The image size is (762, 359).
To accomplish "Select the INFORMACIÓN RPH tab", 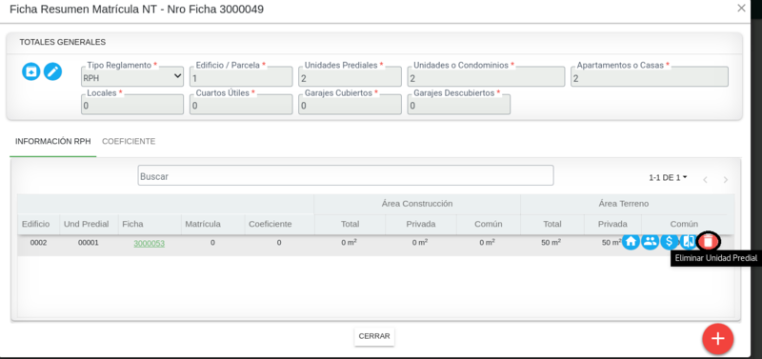I will 53,141.
